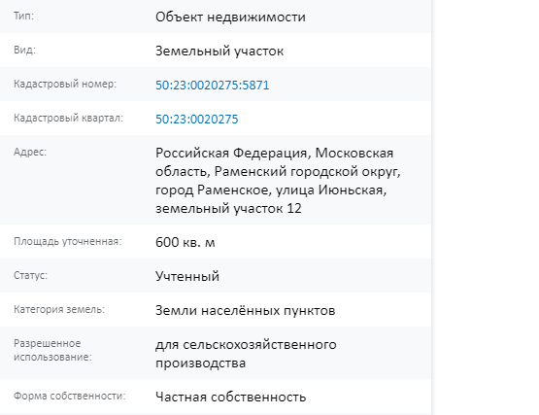Image resolution: width=539 pixels, height=415 pixels.
Task: Click the 'Адрес:' label
Action: [30, 152]
